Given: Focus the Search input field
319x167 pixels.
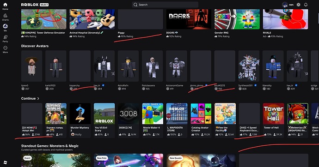Looking at the screenshot, I should [x=165, y=5].
